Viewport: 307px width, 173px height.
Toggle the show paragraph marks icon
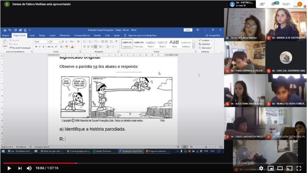(117, 42)
